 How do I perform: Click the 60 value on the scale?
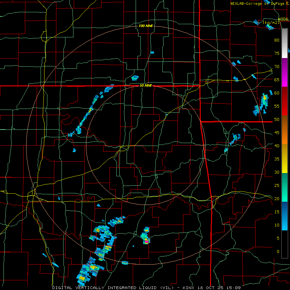click(x=277, y=93)
